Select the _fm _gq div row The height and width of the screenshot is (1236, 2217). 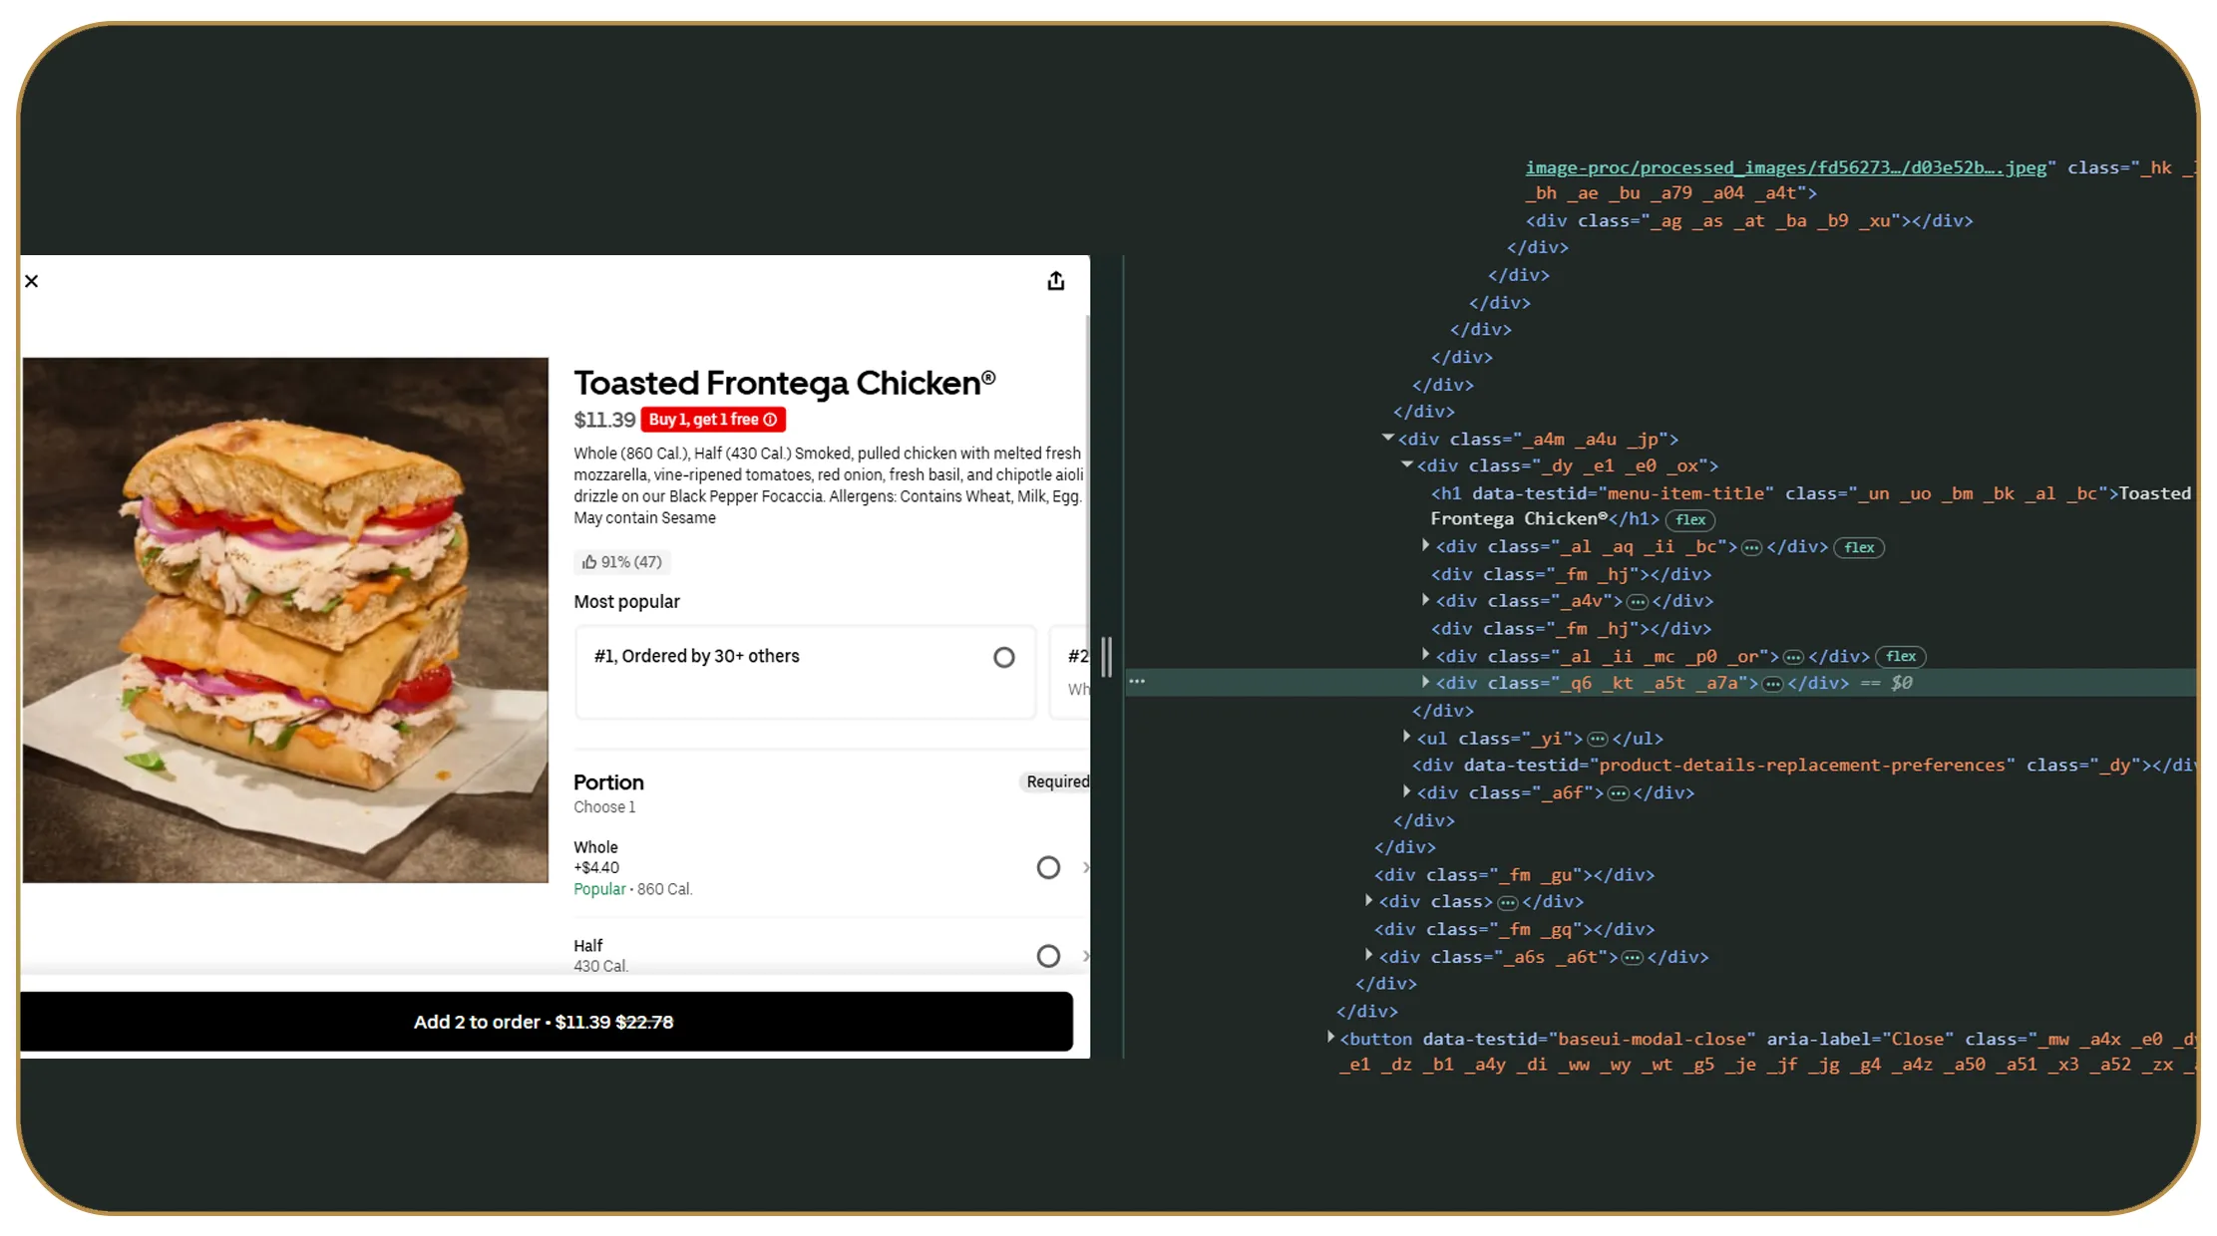(1514, 929)
